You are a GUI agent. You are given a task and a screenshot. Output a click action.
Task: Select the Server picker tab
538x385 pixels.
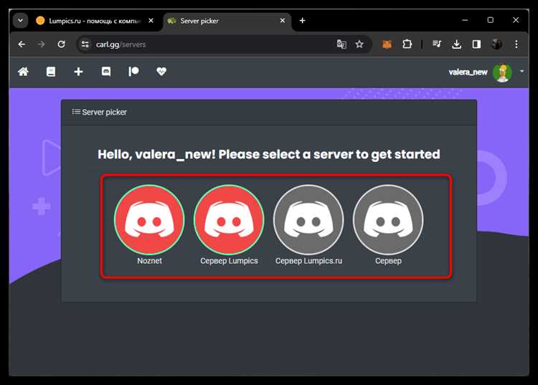227,21
